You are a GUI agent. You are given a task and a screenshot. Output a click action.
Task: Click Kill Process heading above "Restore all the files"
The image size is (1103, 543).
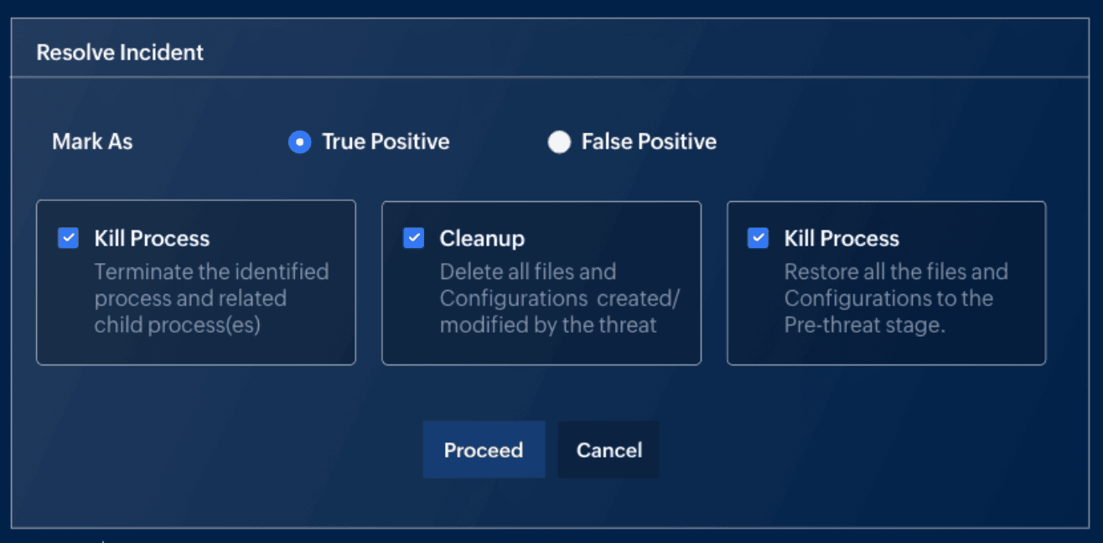pos(841,239)
